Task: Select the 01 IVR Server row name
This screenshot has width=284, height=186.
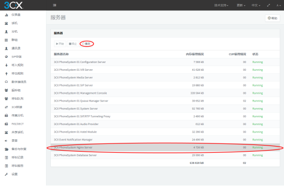Action: pyautogui.click(x=73, y=70)
